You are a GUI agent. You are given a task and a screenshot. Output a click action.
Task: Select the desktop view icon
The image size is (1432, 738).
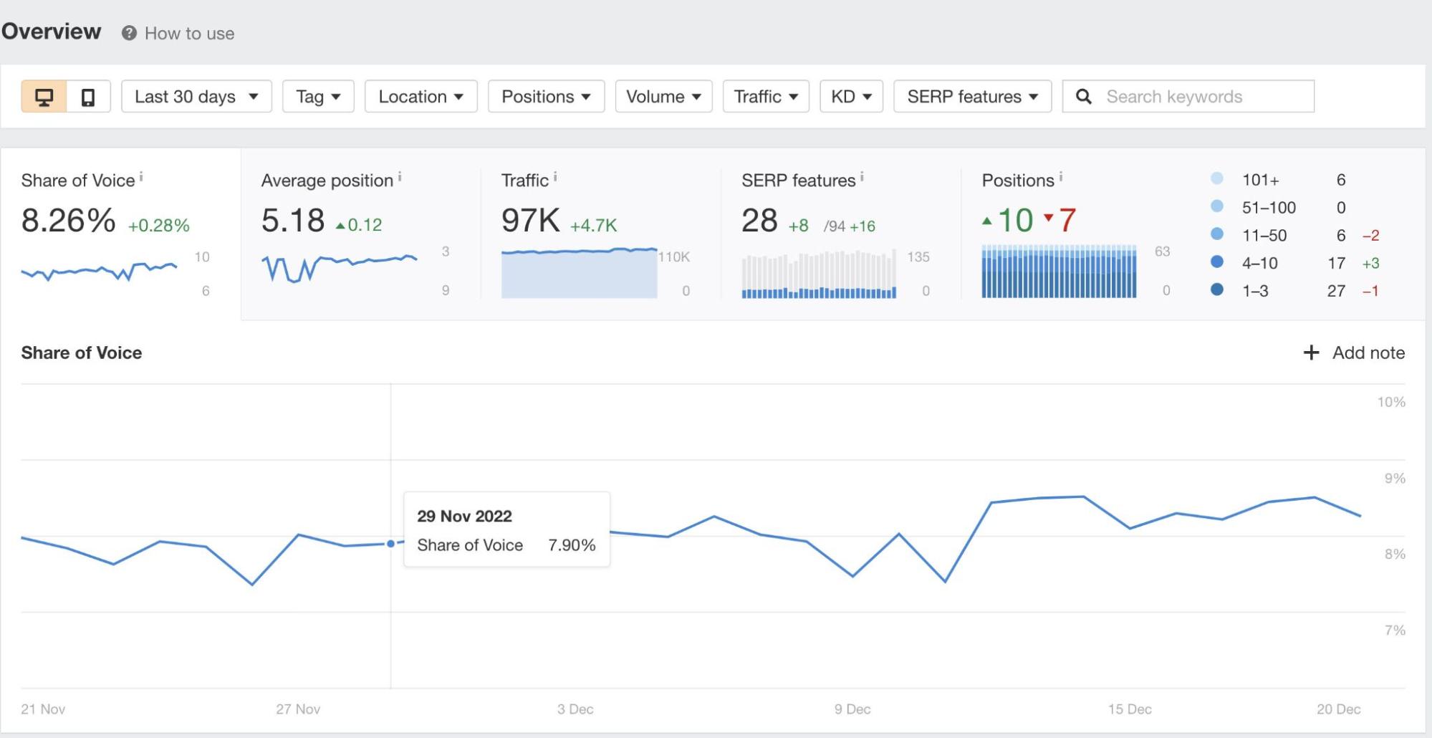point(46,96)
